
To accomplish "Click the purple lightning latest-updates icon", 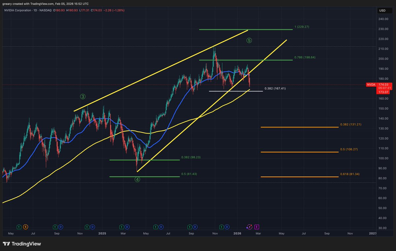I will [x=250, y=227].
